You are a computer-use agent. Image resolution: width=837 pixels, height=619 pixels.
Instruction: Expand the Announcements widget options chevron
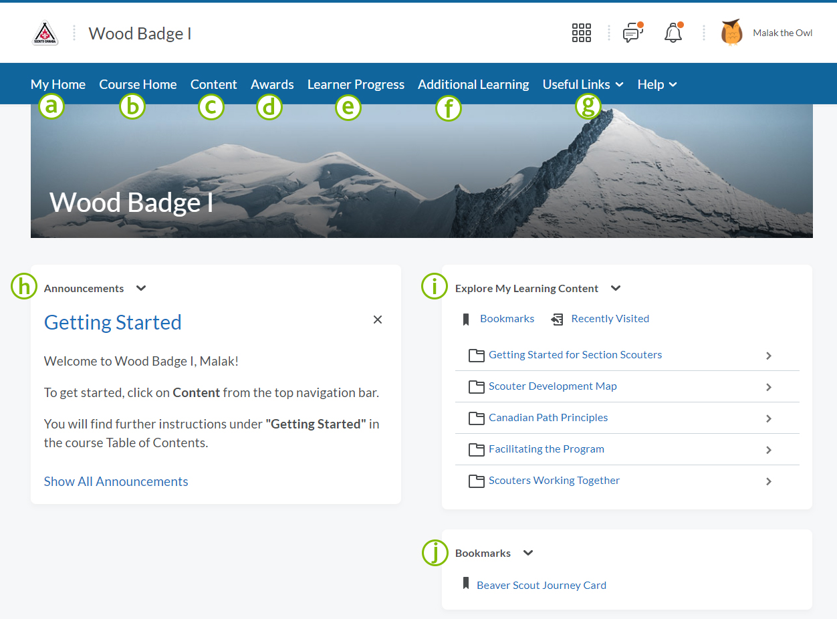(x=141, y=288)
